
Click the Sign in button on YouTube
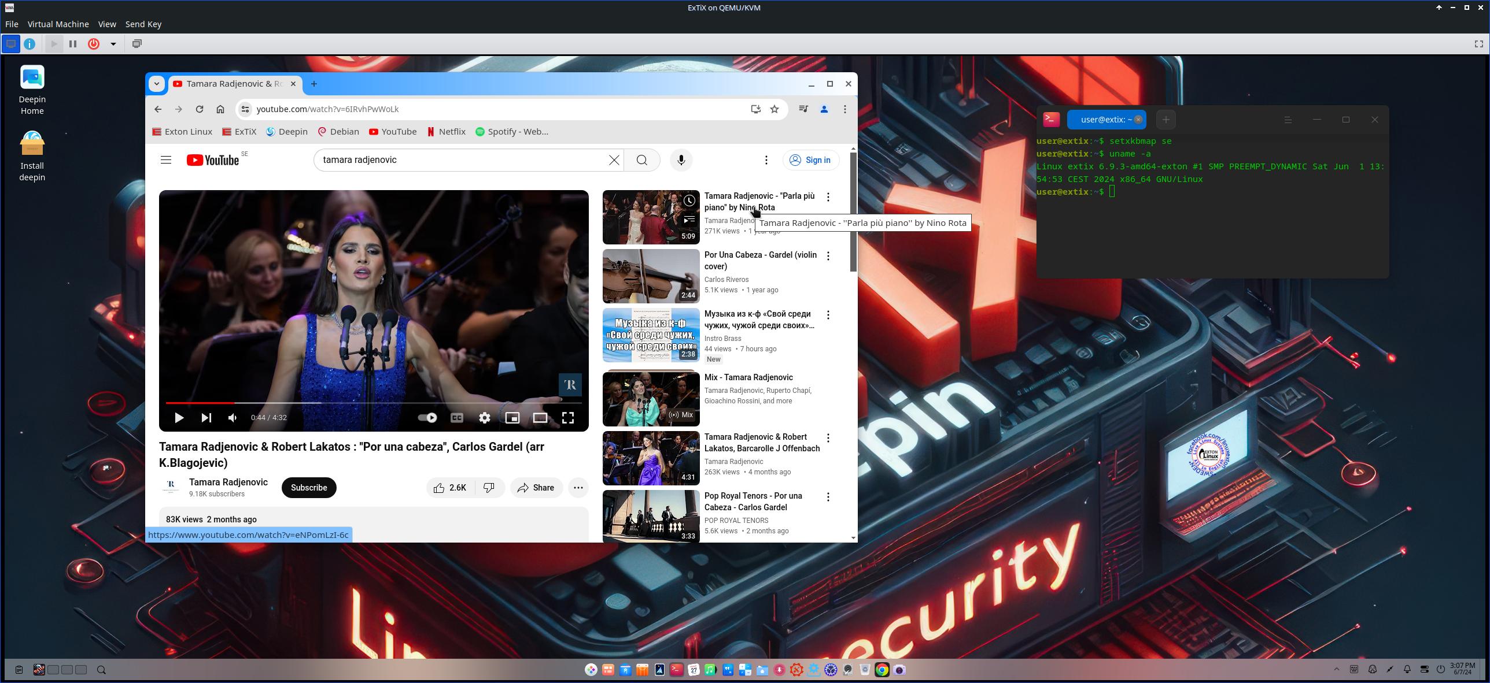[810, 160]
